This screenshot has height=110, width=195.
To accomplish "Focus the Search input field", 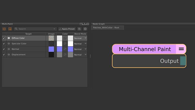I will point(35,29).
